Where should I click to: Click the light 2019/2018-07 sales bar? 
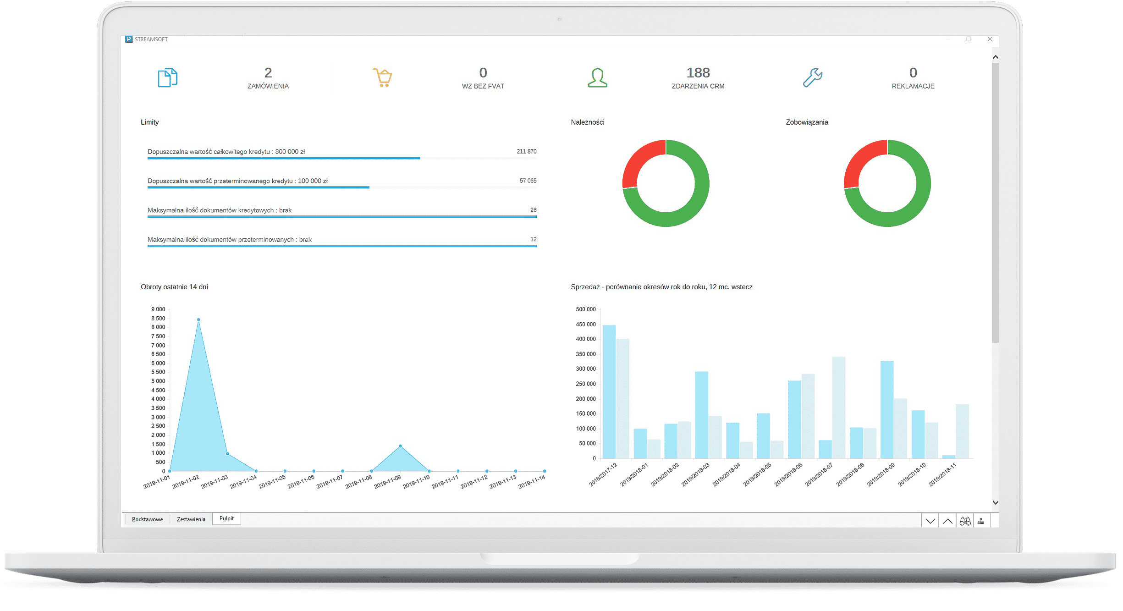click(x=839, y=408)
